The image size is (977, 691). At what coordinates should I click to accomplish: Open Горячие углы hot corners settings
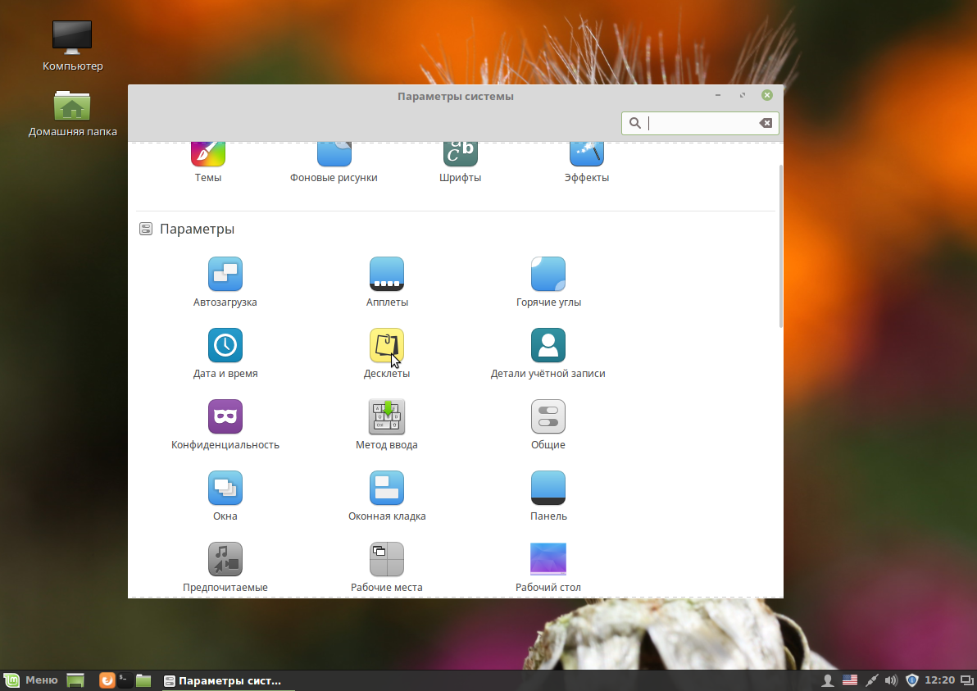[548, 281]
